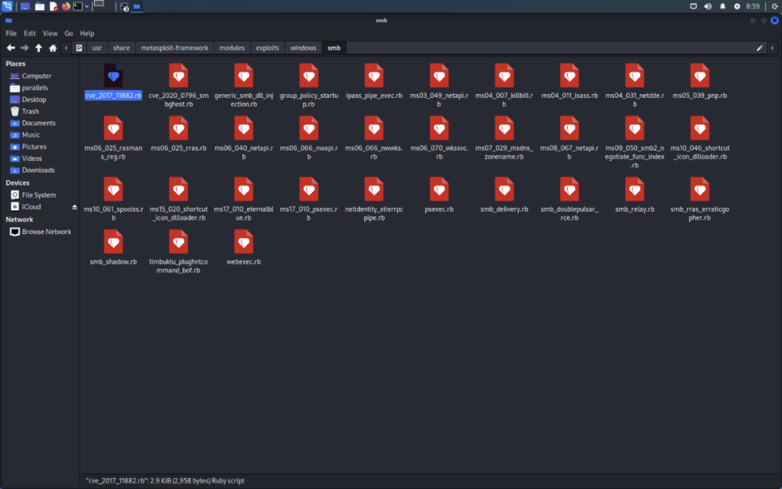Viewport: 782px width, 489px height.
Task: Select the webexec.rb file icon
Action: (244, 242)
